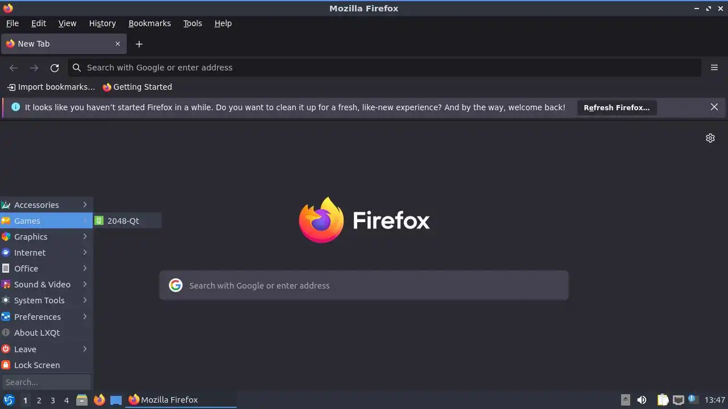Click the show desktop panel icon

click(x=116, y=400)
